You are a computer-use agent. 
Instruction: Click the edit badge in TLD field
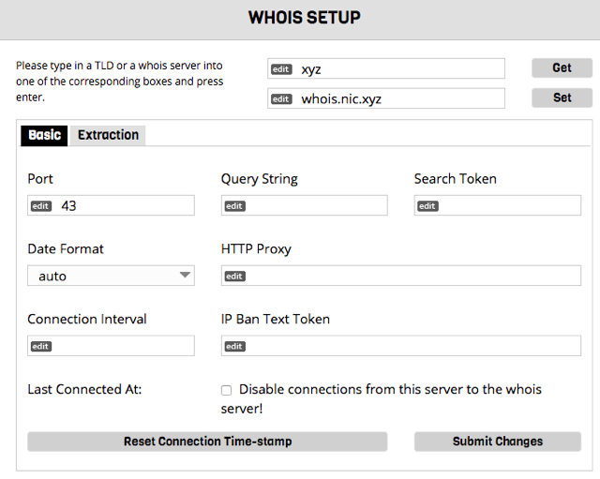281,69
